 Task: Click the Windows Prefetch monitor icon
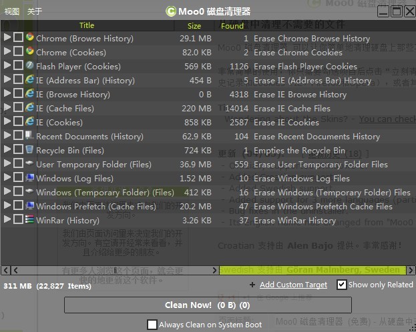(x=29, y=205)
